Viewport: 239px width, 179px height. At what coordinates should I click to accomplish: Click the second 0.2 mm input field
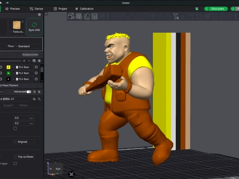(24, 123)
